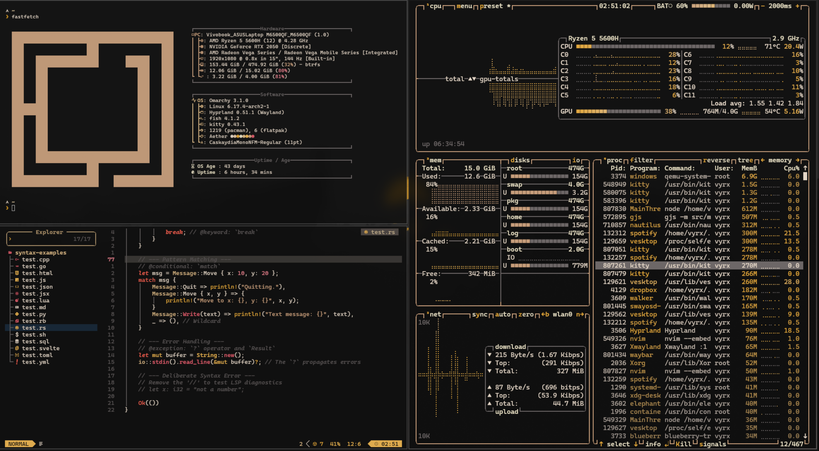Click the JavaScript icon beside test.js
819x451 pixels.
pos(17,280)
